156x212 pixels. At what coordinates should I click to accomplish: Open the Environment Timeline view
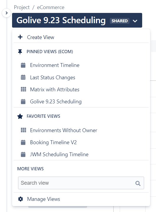point(55,65)
